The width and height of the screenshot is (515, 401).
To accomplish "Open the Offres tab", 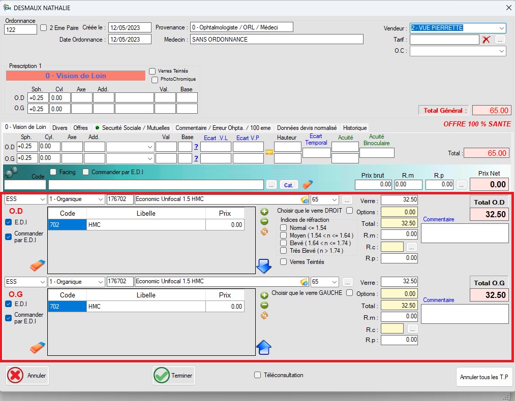I will [x=80, y=127].
